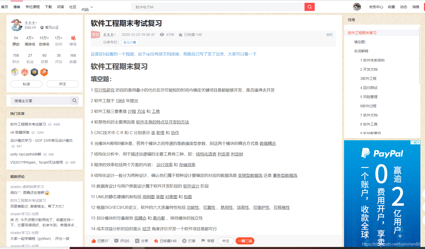Switch to the 问答 tab

(x=61, y=7)
